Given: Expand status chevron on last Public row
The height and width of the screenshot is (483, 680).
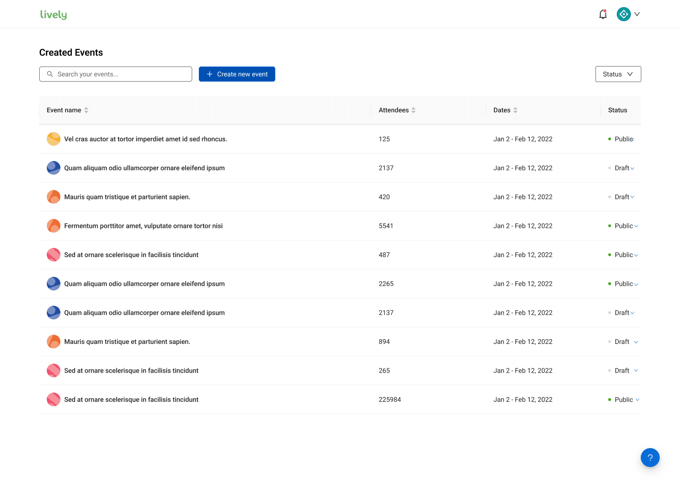Looking at the screenshot, I should (x=637, y=400).
